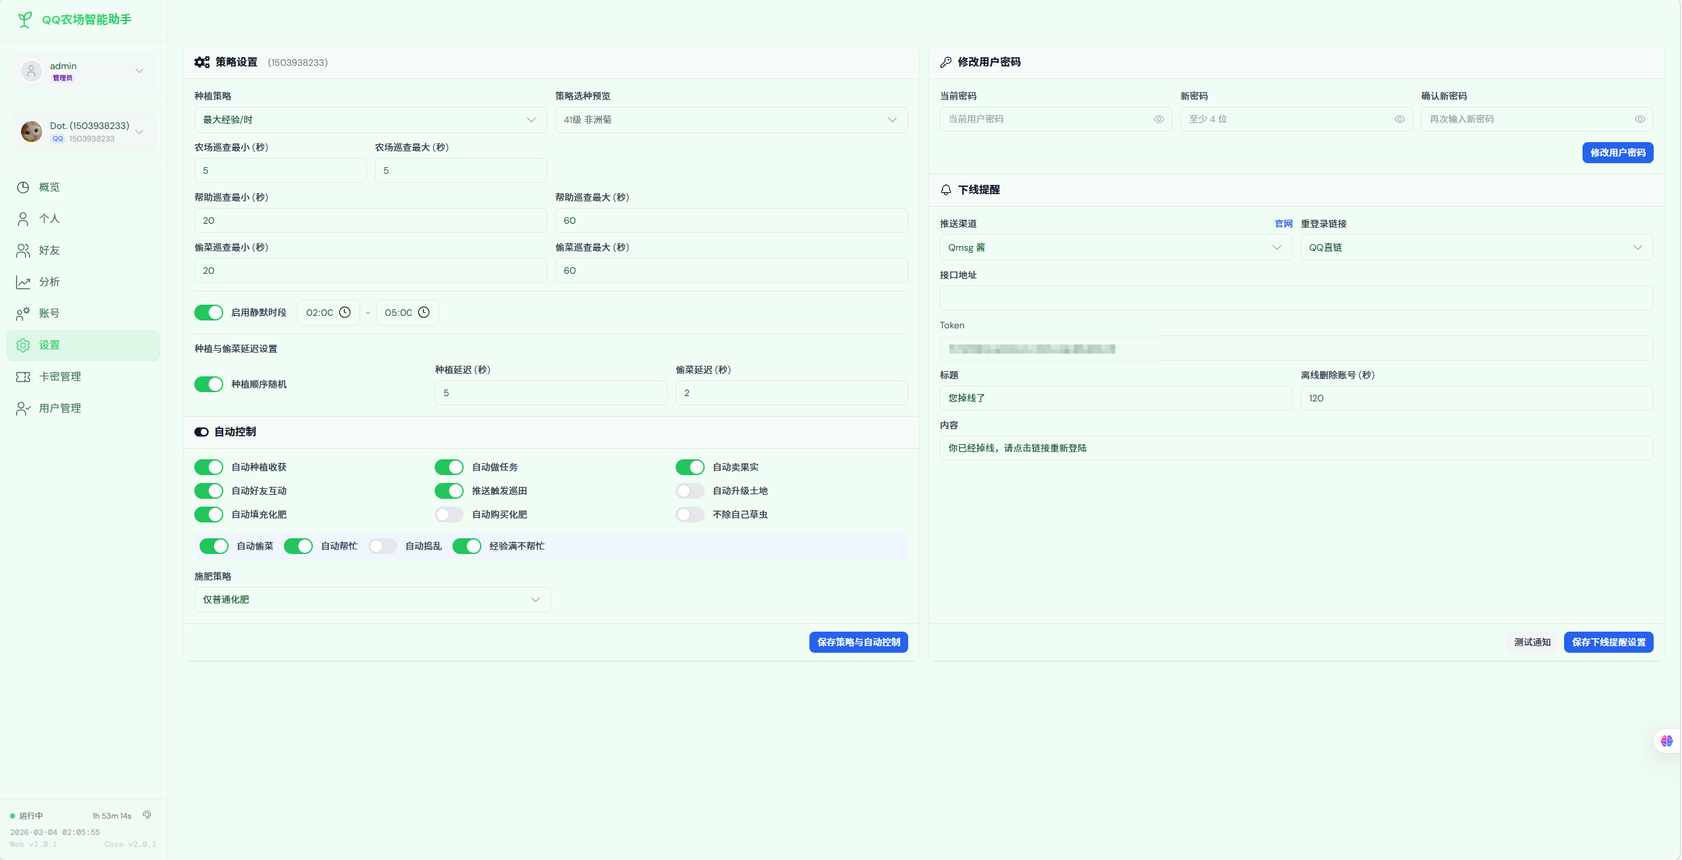Go to 好友 in the sidebar

[49, 250]
